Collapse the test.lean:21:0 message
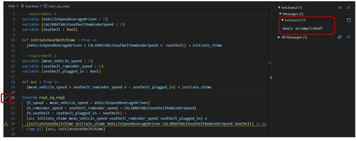356x141 pixels. point(283,20)
